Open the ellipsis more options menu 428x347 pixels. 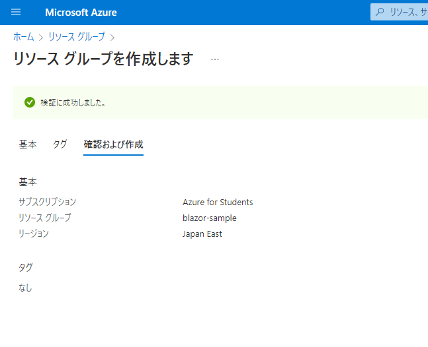click(x=215, y=59)
